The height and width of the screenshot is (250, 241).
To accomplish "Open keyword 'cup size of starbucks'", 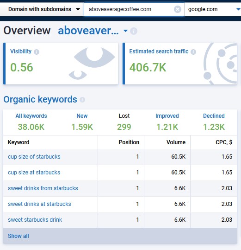I will (x=34, y=157).
